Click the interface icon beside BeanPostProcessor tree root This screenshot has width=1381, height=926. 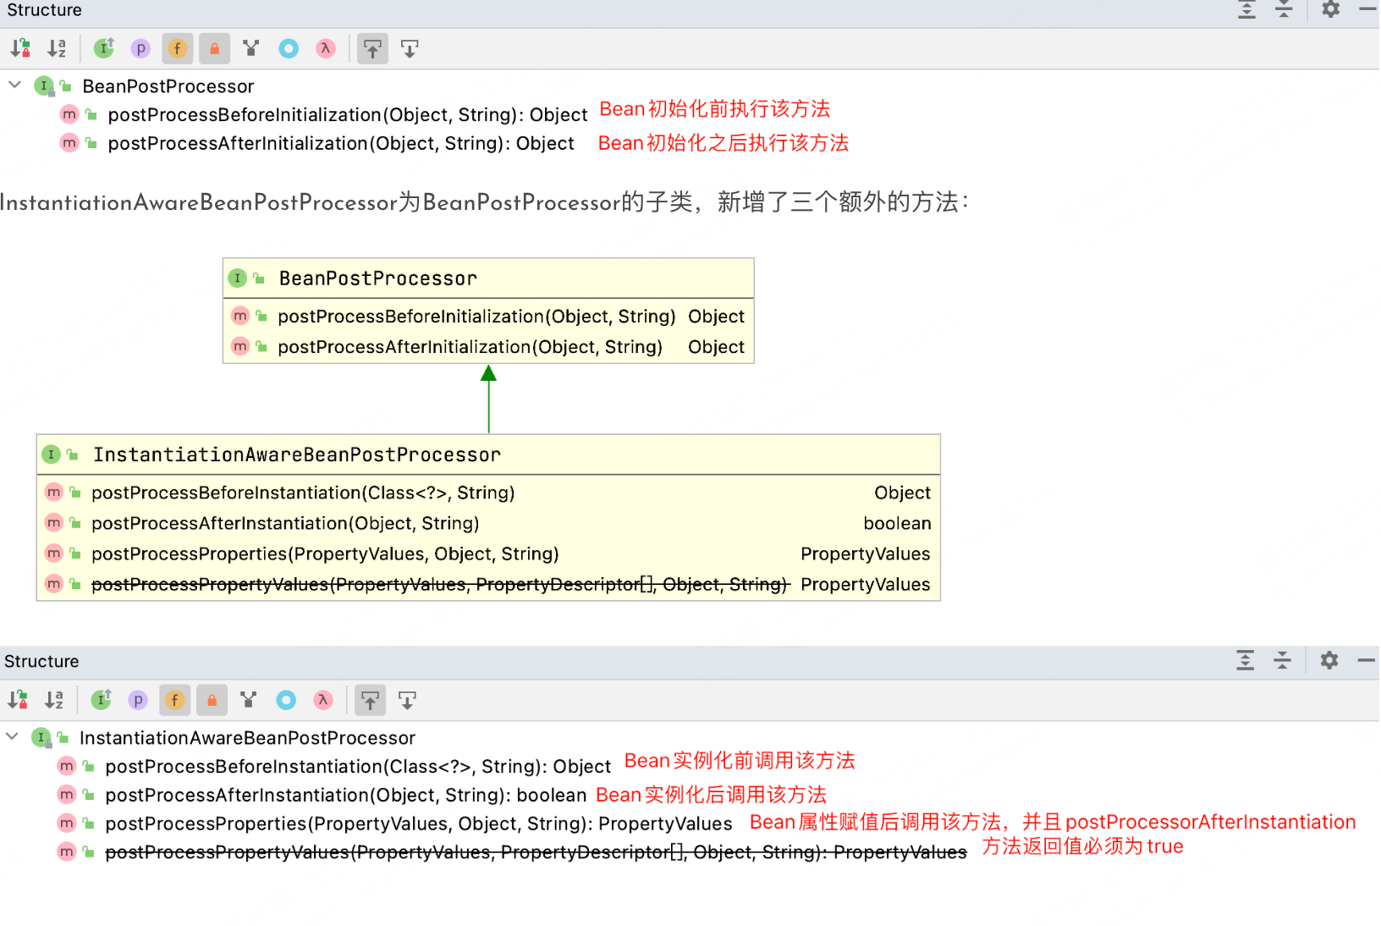coord(44,85)
